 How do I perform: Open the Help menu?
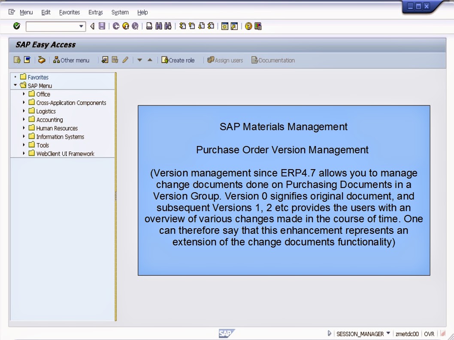pyautogui.click(x=142, y=12)
